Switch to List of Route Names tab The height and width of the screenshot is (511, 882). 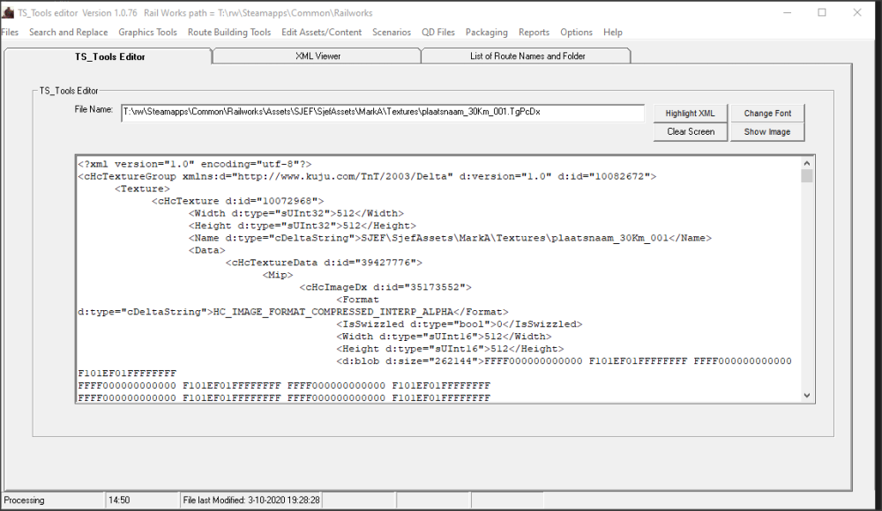[x=527, y=56]
